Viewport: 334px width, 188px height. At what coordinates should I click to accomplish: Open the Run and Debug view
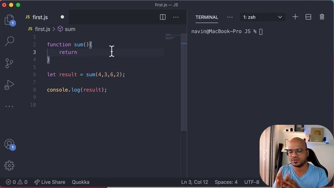point(9,85)
